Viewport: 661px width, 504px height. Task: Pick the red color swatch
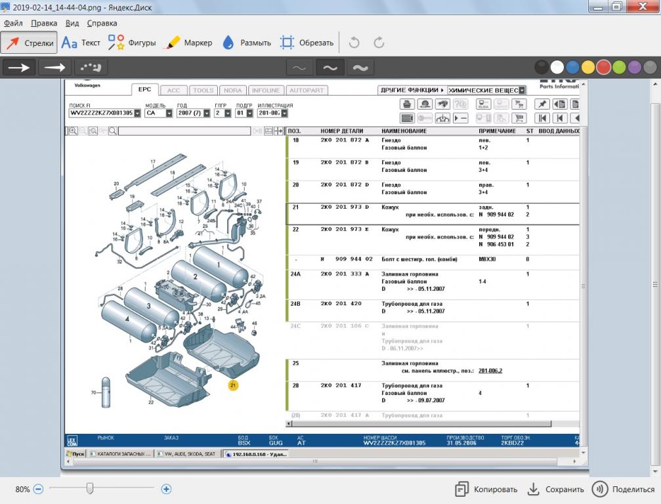(x=604, y=67)
